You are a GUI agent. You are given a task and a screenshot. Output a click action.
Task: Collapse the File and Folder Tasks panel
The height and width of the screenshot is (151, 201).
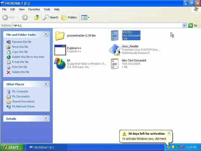[x=46, y=34]
